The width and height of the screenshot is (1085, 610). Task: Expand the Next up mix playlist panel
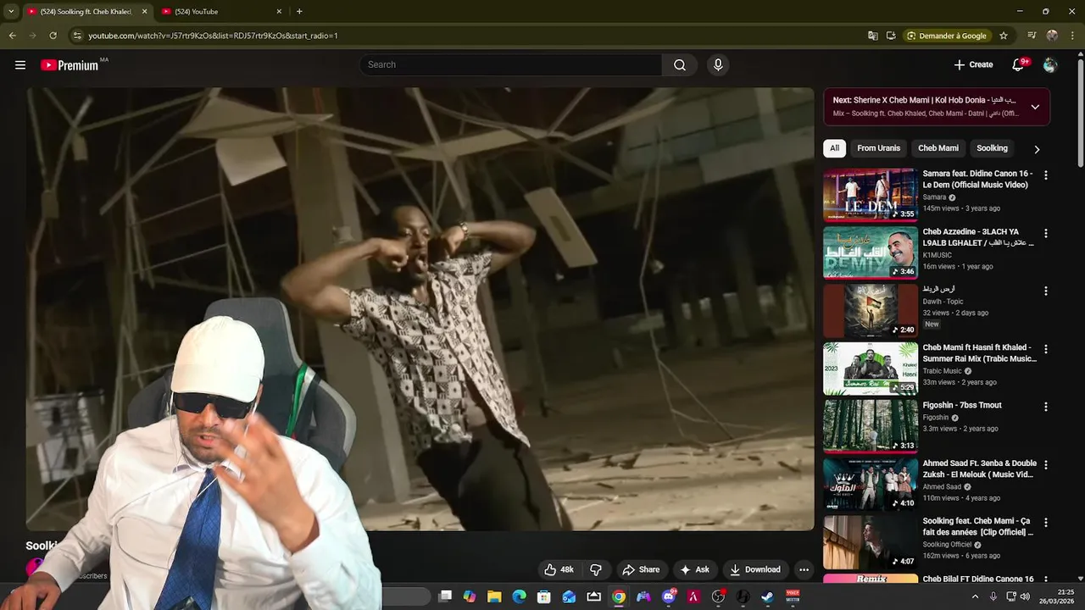tap(1035, 107)
